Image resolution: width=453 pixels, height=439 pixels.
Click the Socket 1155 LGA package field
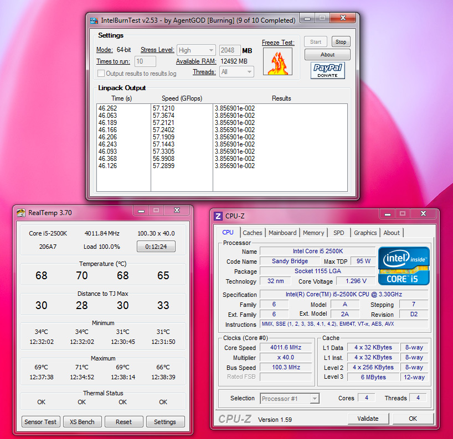(x=317, y=271)
